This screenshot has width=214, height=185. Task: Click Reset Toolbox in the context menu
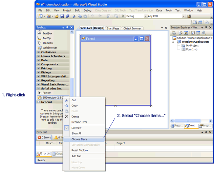(x=80, y=150)
